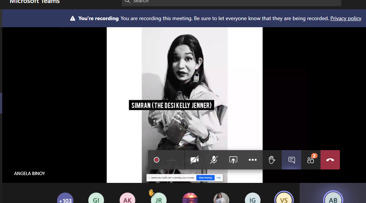Open the meeting chat panel icon

point(291,160)
